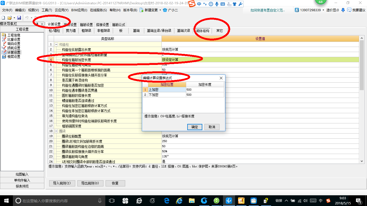Switch to the 搭接设置 tab
367x206 pixels.
click(x=103, y=24)
